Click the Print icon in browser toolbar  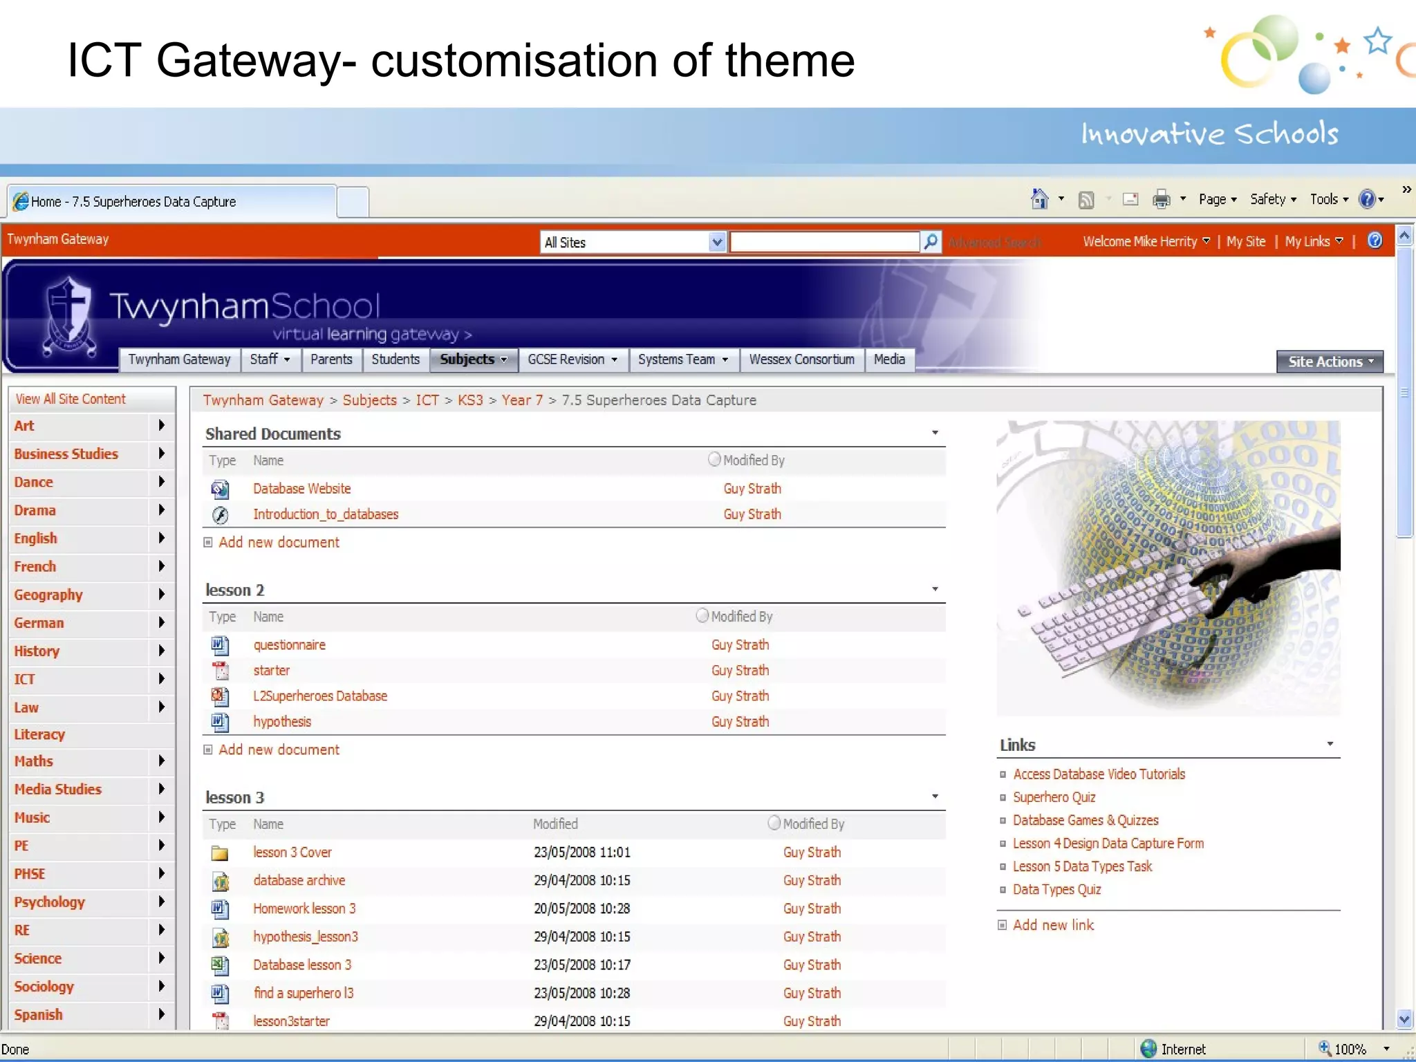[x=1161, y=199]
